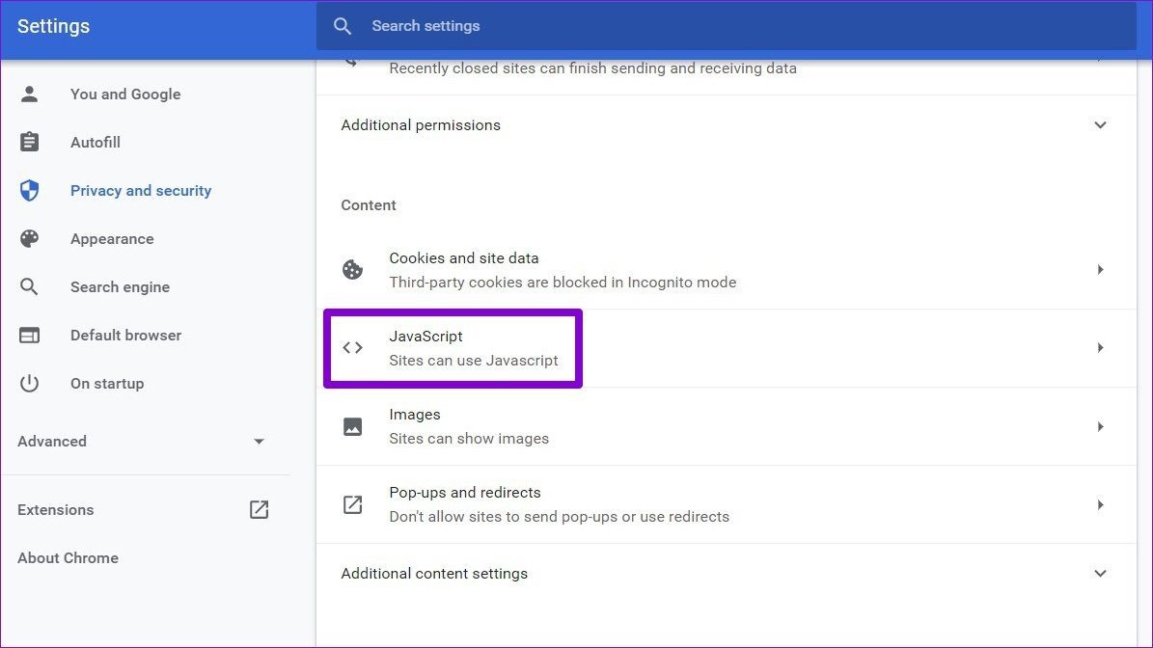Screen dimensions: 1153x648
Task: Open About Chrome page
Action: pos(68,557)
